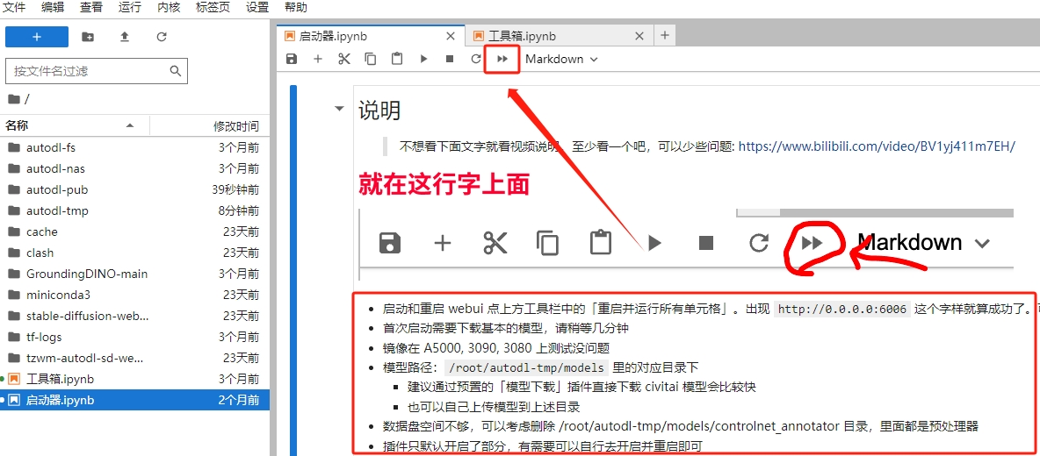Restart kernel and run all cells
Screen dimensions: 1040x456
[x=502, y=59]
